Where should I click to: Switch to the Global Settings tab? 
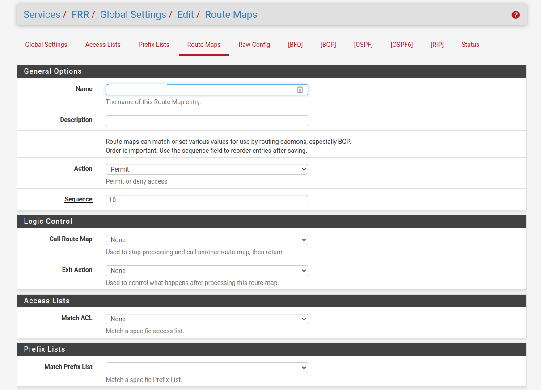[x=46, y=45]
